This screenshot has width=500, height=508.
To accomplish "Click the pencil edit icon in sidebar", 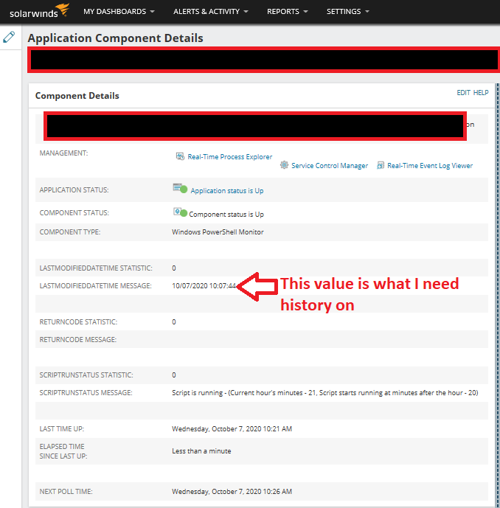I will click(9, 37).
